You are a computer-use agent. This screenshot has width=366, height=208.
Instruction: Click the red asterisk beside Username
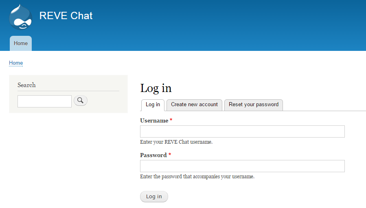coord(171,120)
